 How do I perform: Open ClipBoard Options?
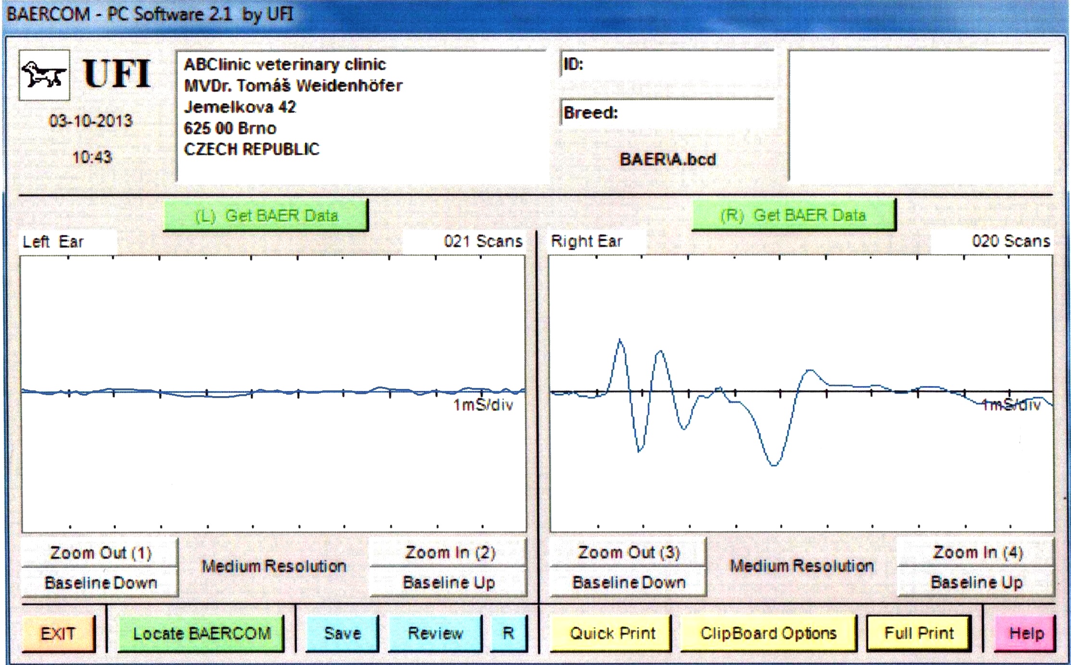pos(768,633)
